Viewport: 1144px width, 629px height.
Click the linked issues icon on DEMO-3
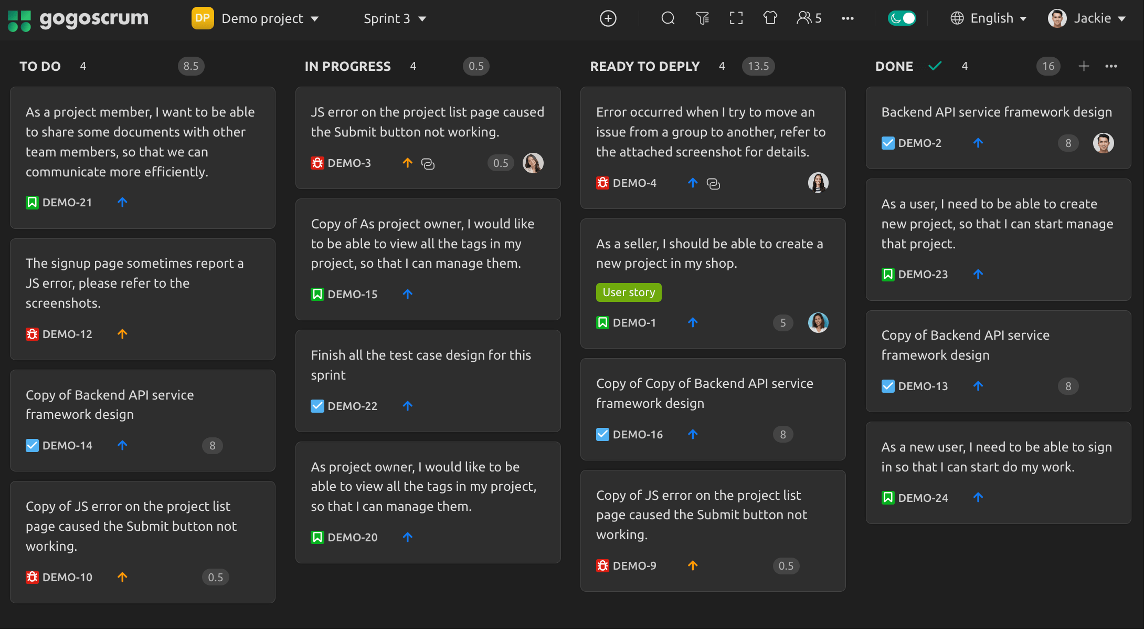(x=428, y=164)
